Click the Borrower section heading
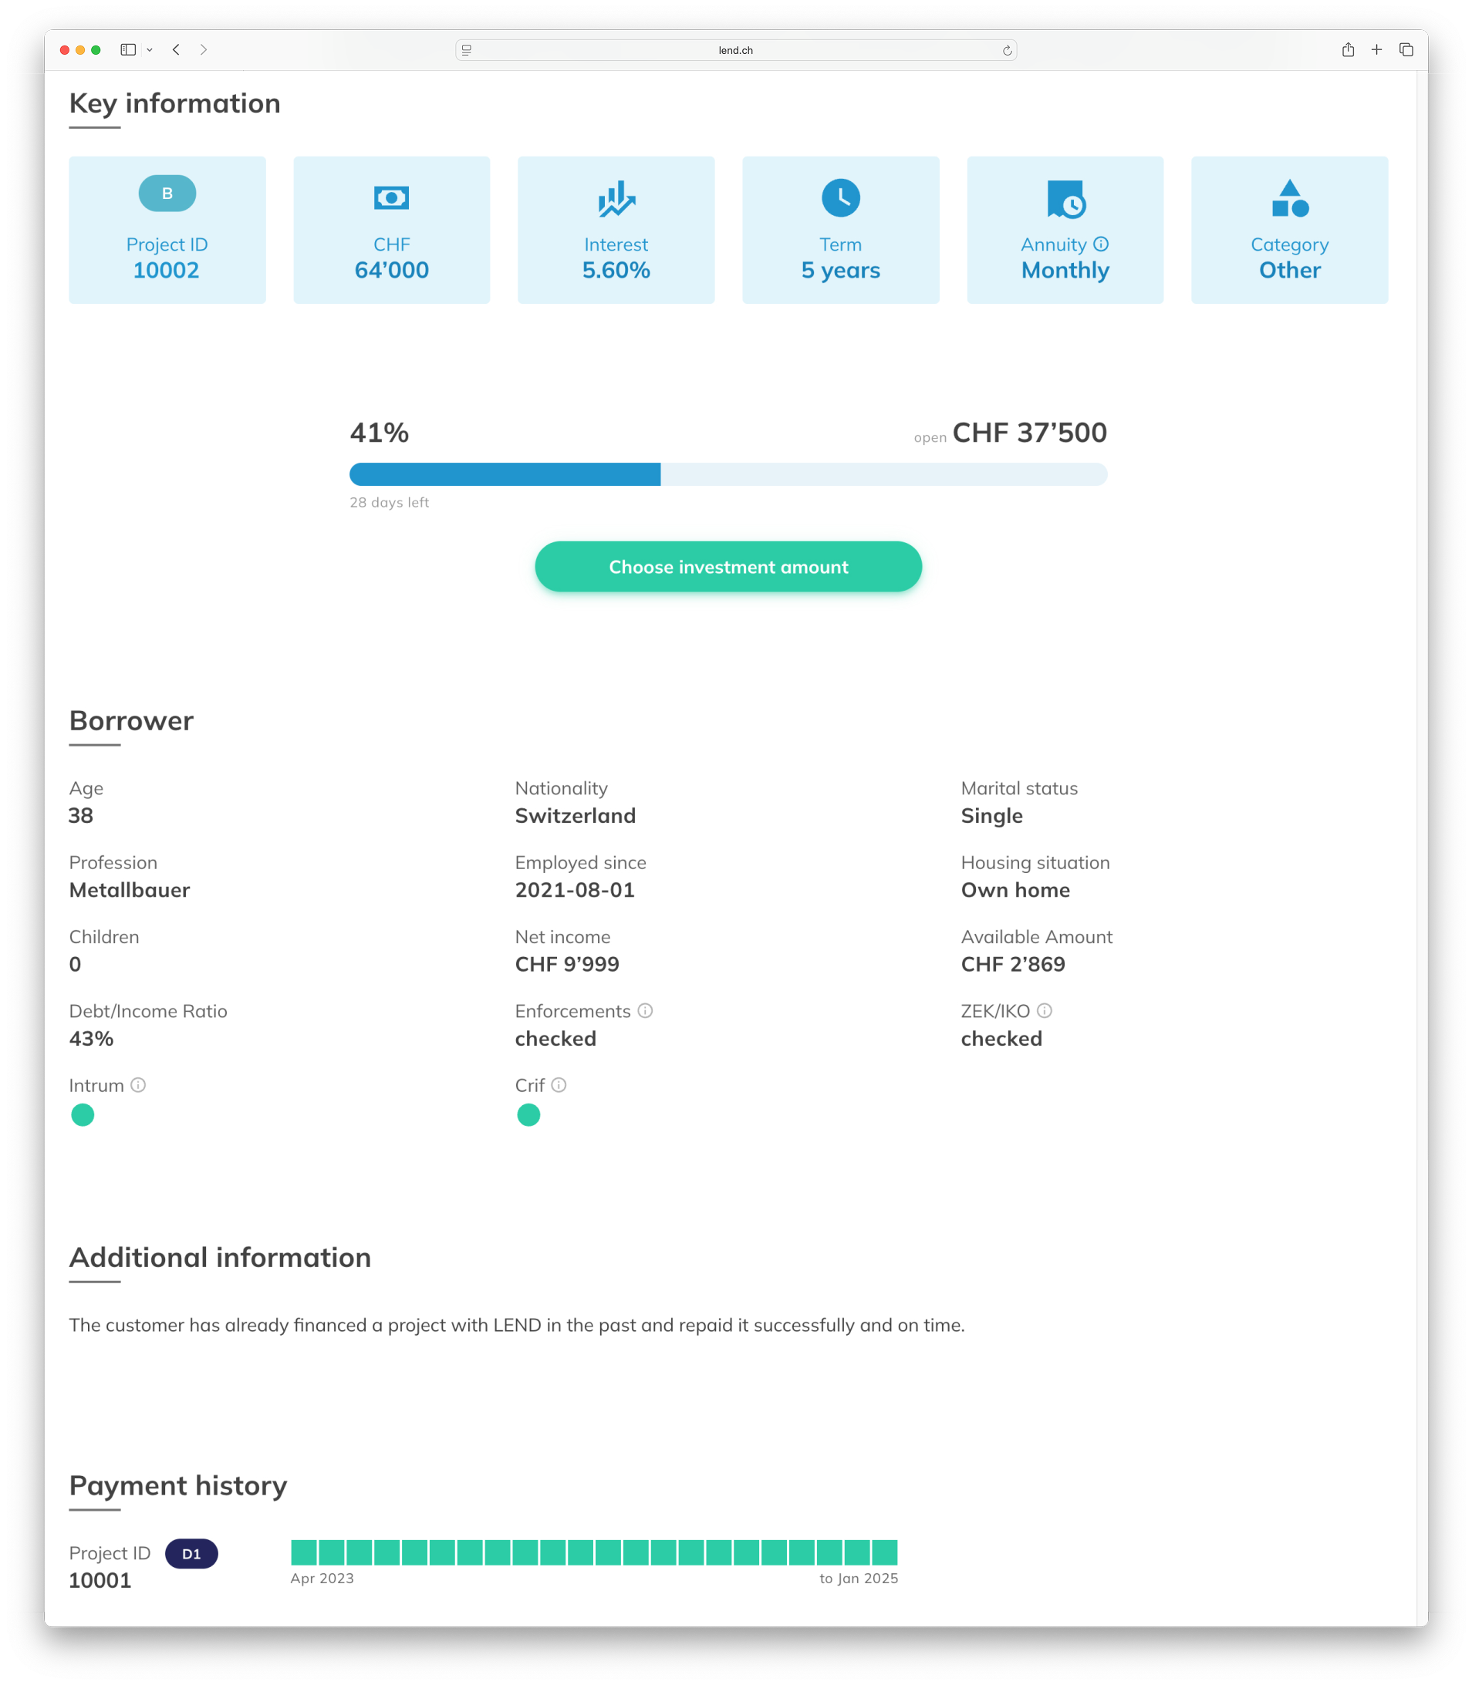 tap(131, 721)
